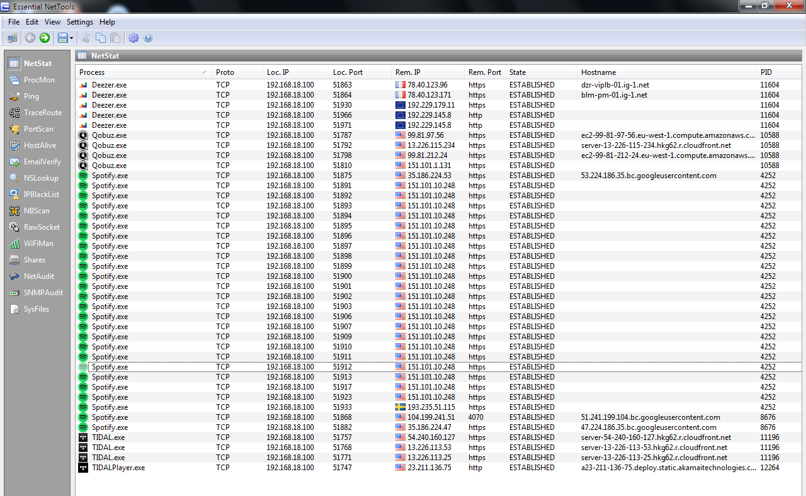
Task: Select Deezer.exe row with local port 51863
Action: pyautogui.click(x=440, y=85)
